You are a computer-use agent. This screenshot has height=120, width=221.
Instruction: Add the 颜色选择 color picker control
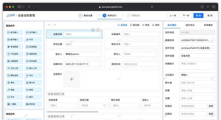(x=14, y=75)
